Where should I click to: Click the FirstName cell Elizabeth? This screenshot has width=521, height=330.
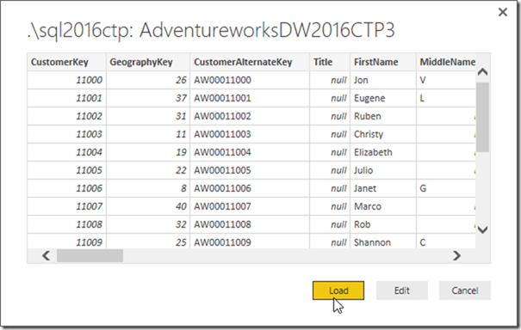tap(383, 152)
